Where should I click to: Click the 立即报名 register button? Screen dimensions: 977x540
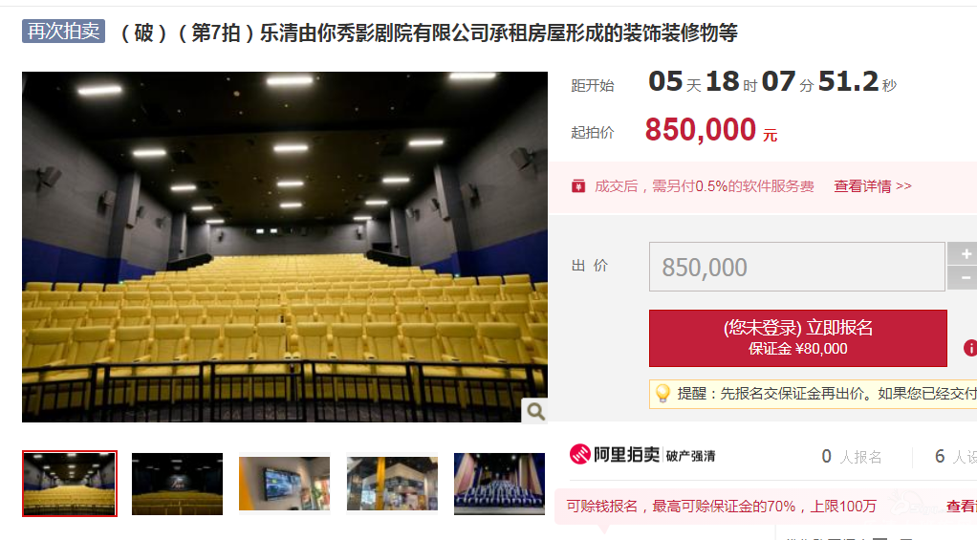pos(798,338)
